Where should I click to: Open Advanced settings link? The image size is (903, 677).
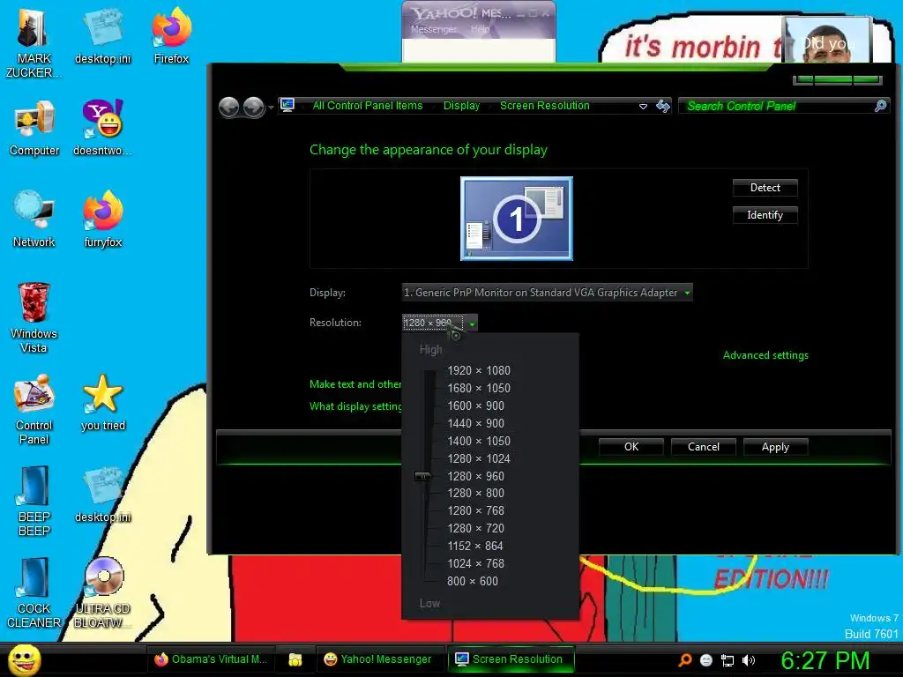[x=765, y=355]
